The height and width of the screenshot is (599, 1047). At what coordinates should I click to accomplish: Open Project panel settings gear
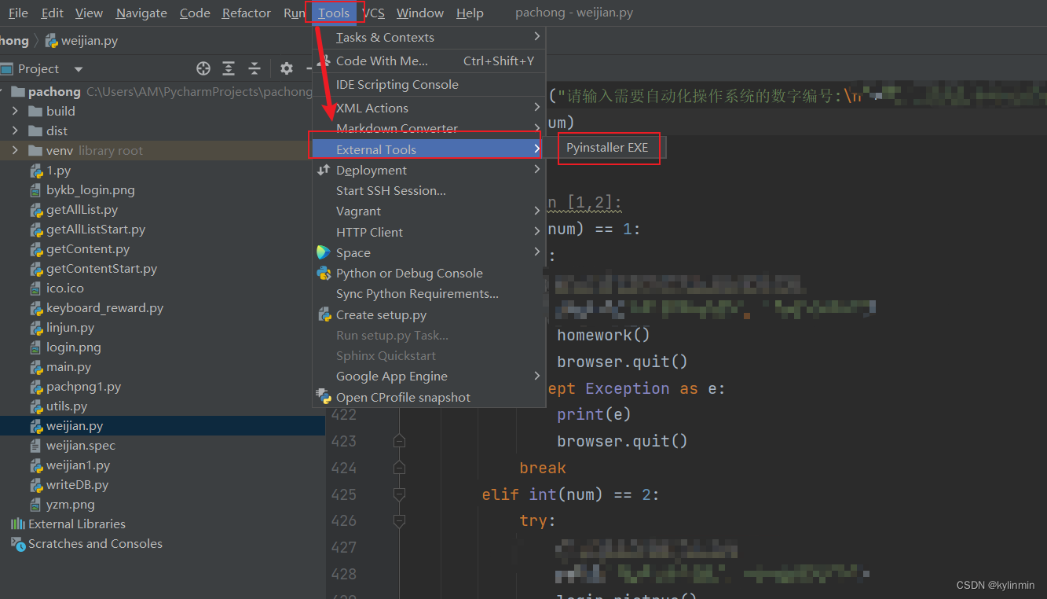(286, 68)
